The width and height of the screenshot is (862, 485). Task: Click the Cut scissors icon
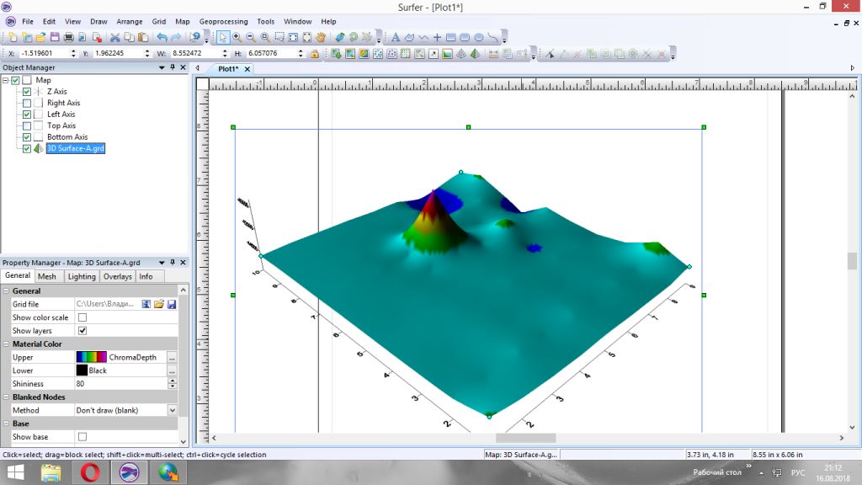115,37
